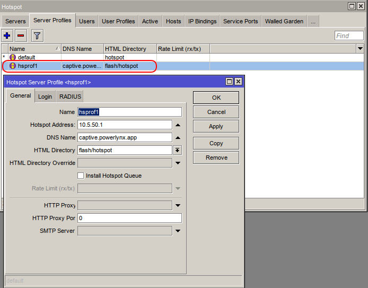
Task: Click the hsprof1 profile's icon
Action: (13, 66)
